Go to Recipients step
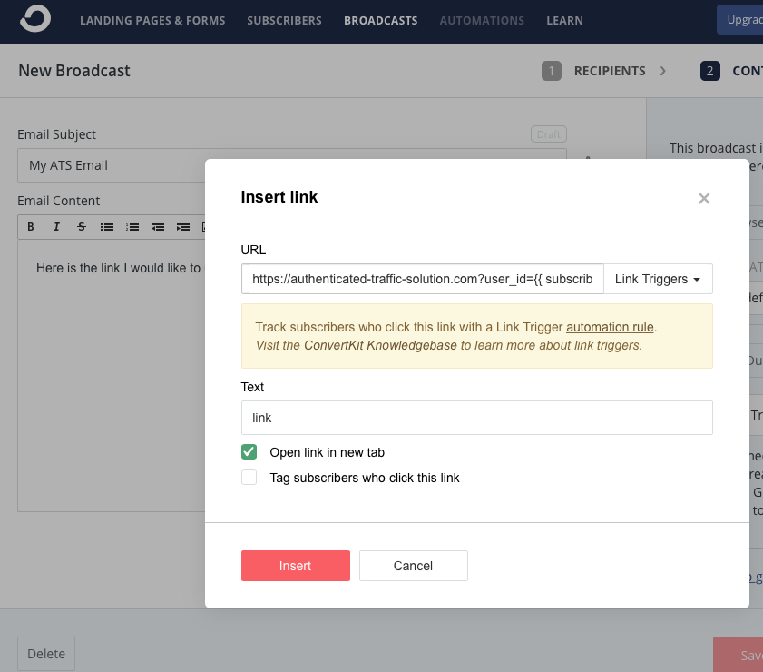Screen dimensions: 763x672 (x=593, y=71)
